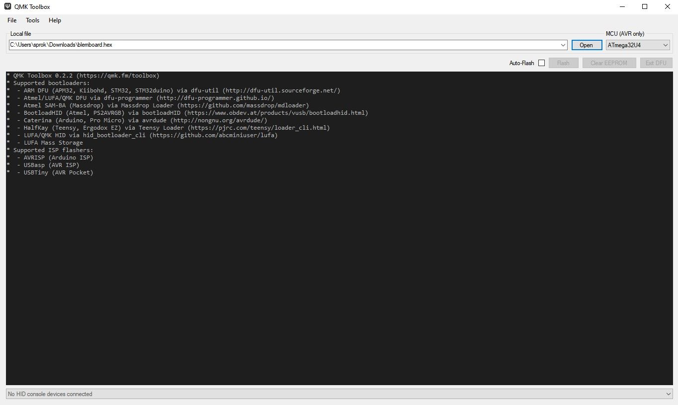Screen dimensions: 678x405
Task: Open the Tools menu
Action: point(32,20)
